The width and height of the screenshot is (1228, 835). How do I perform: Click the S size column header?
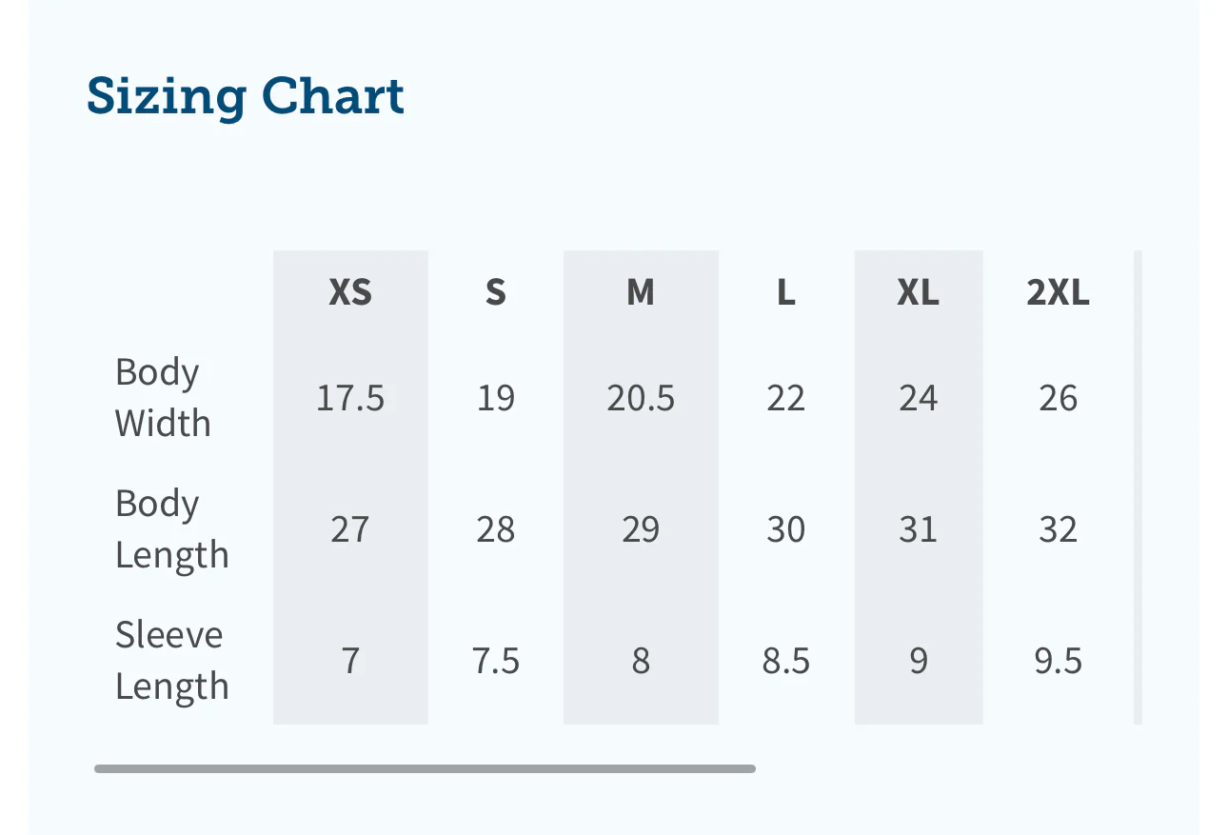coord(495,292)
